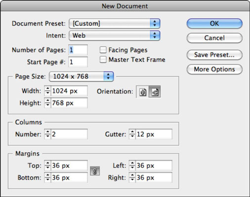
Task: Enable the Master Text Frame checkbox
Action: click(103, 60)
